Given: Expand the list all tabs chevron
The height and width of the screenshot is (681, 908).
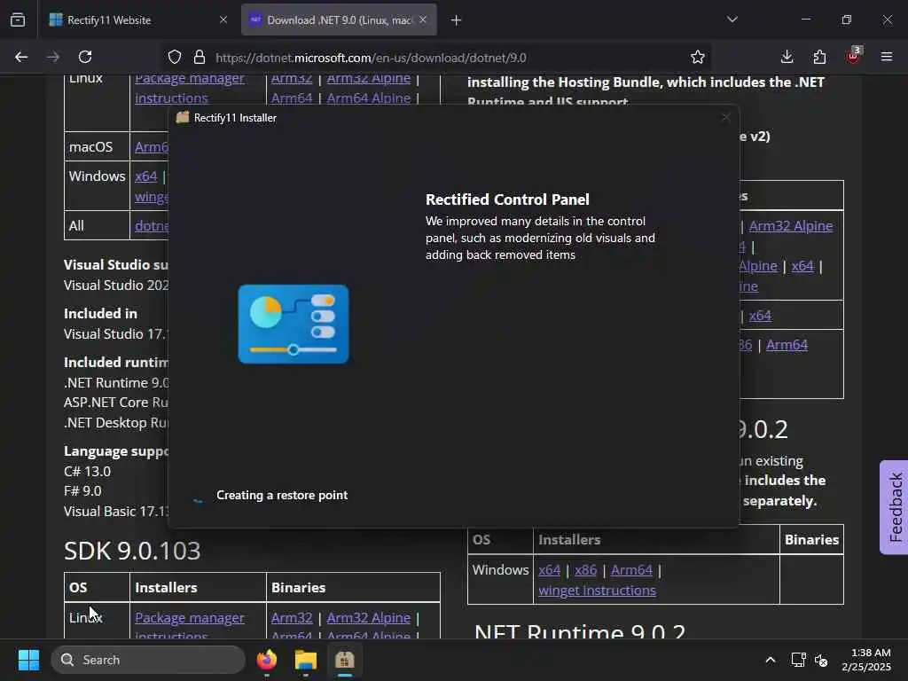Looking at the screenshot, I should (732, 20).
